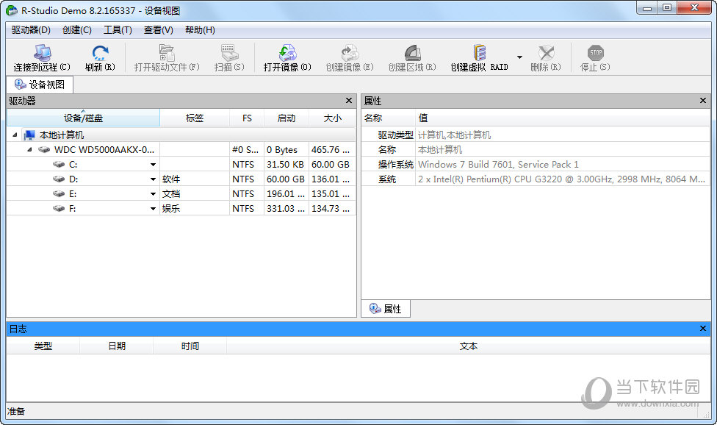Click the Intel Pentium CPU system value
Image resolution: width=717 pixels, height=425 pixels.
[561, 179]
